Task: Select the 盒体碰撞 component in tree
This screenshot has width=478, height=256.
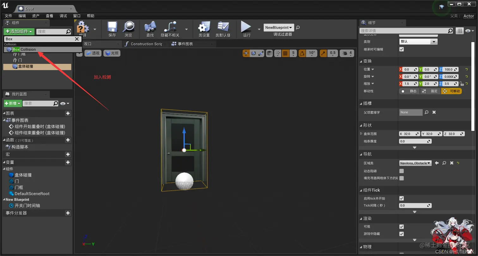Action: click(37, 67)
